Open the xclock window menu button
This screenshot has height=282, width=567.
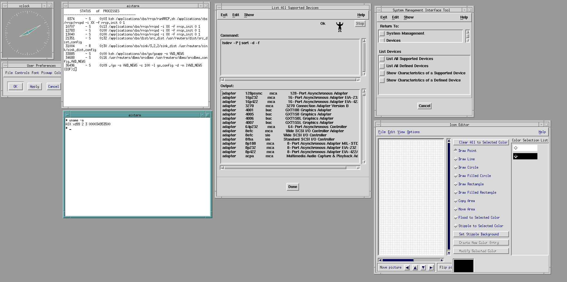point(5,6)
